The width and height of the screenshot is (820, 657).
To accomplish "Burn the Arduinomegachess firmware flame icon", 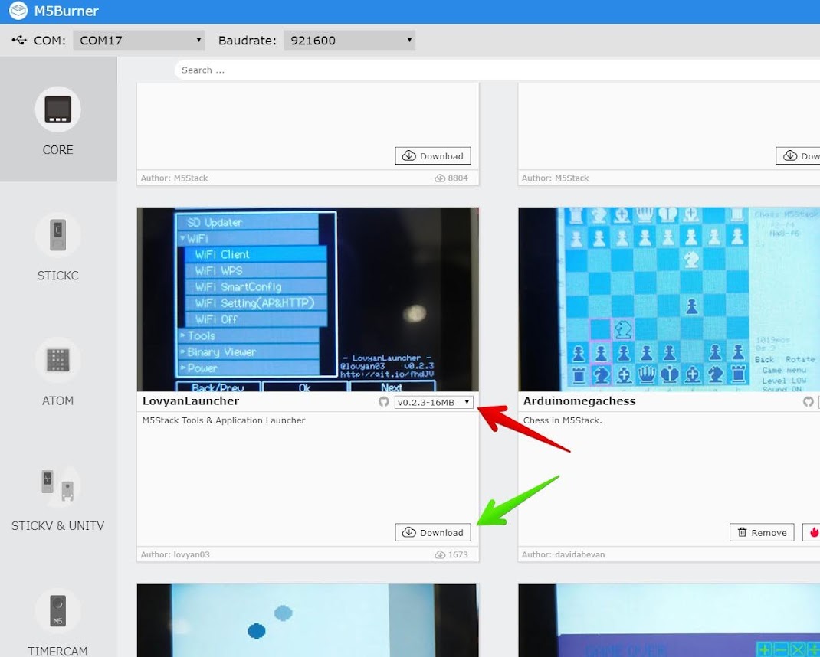I will tap(814, 532).
